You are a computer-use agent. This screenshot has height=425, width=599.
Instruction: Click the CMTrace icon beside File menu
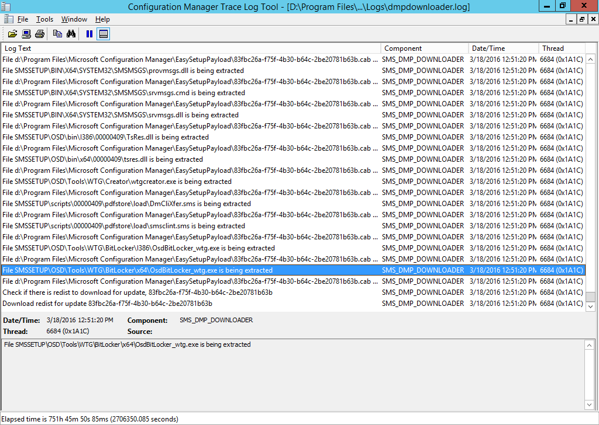tap(8, 19)
